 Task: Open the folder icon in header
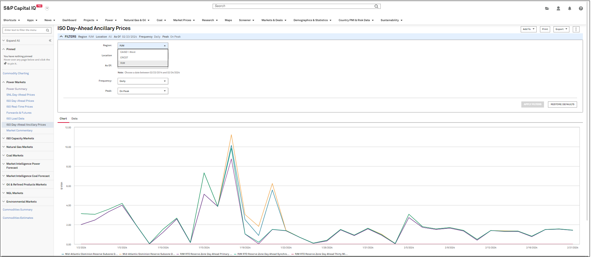click(547, 9)
